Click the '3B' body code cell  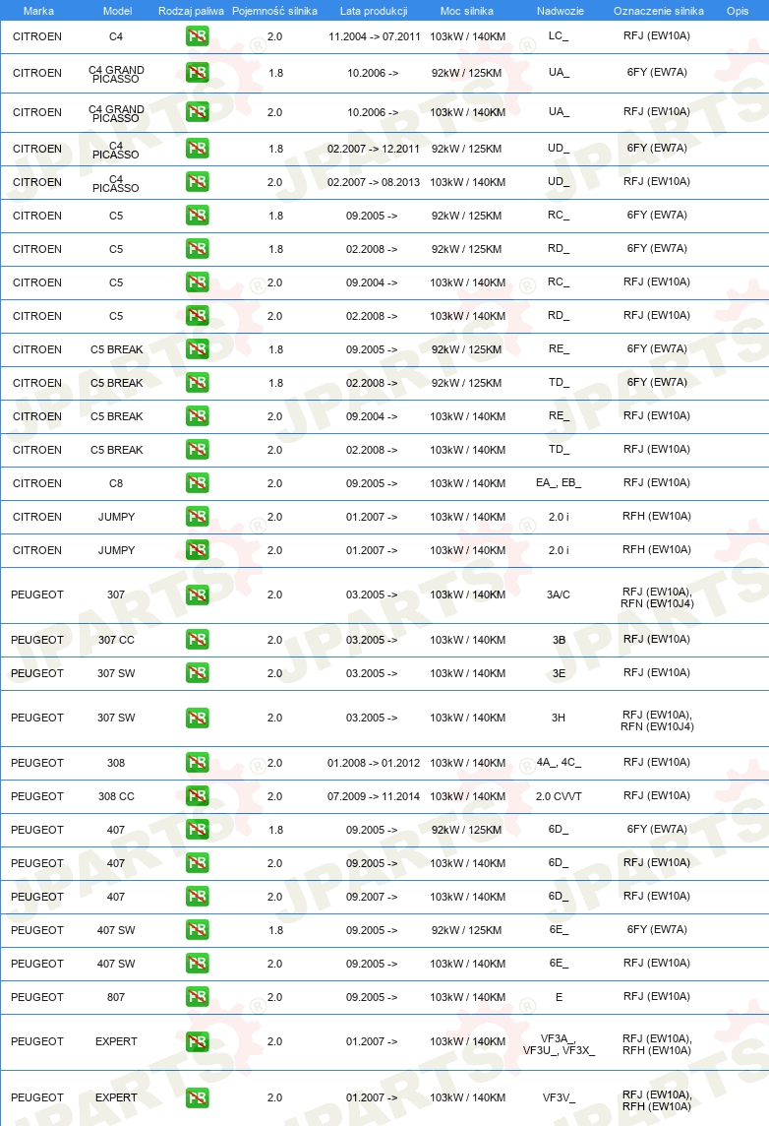pos(559,640)
